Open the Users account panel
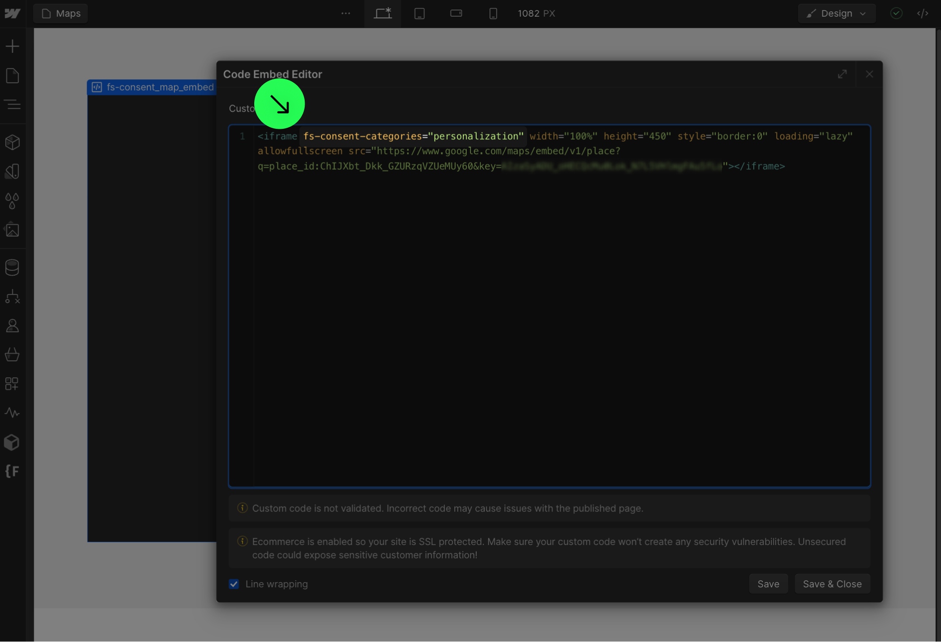This screenshot has height=642, width=941. (x=12, y=326)
